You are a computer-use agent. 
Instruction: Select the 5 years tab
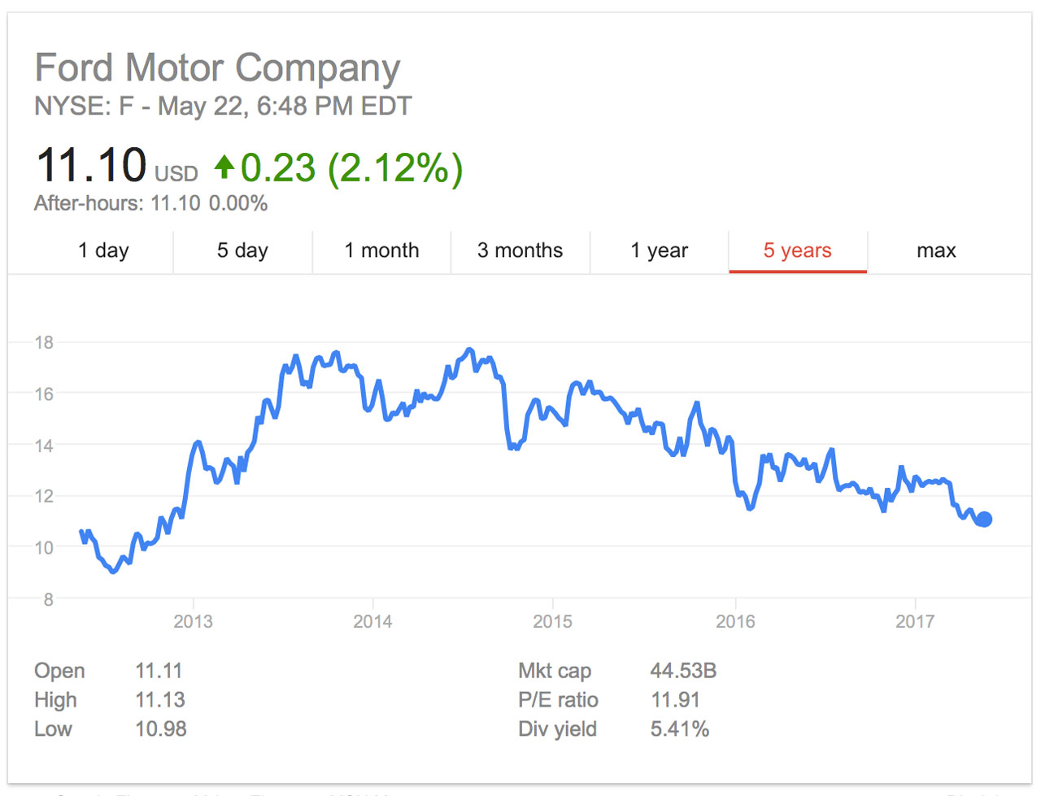click(798, 250)
